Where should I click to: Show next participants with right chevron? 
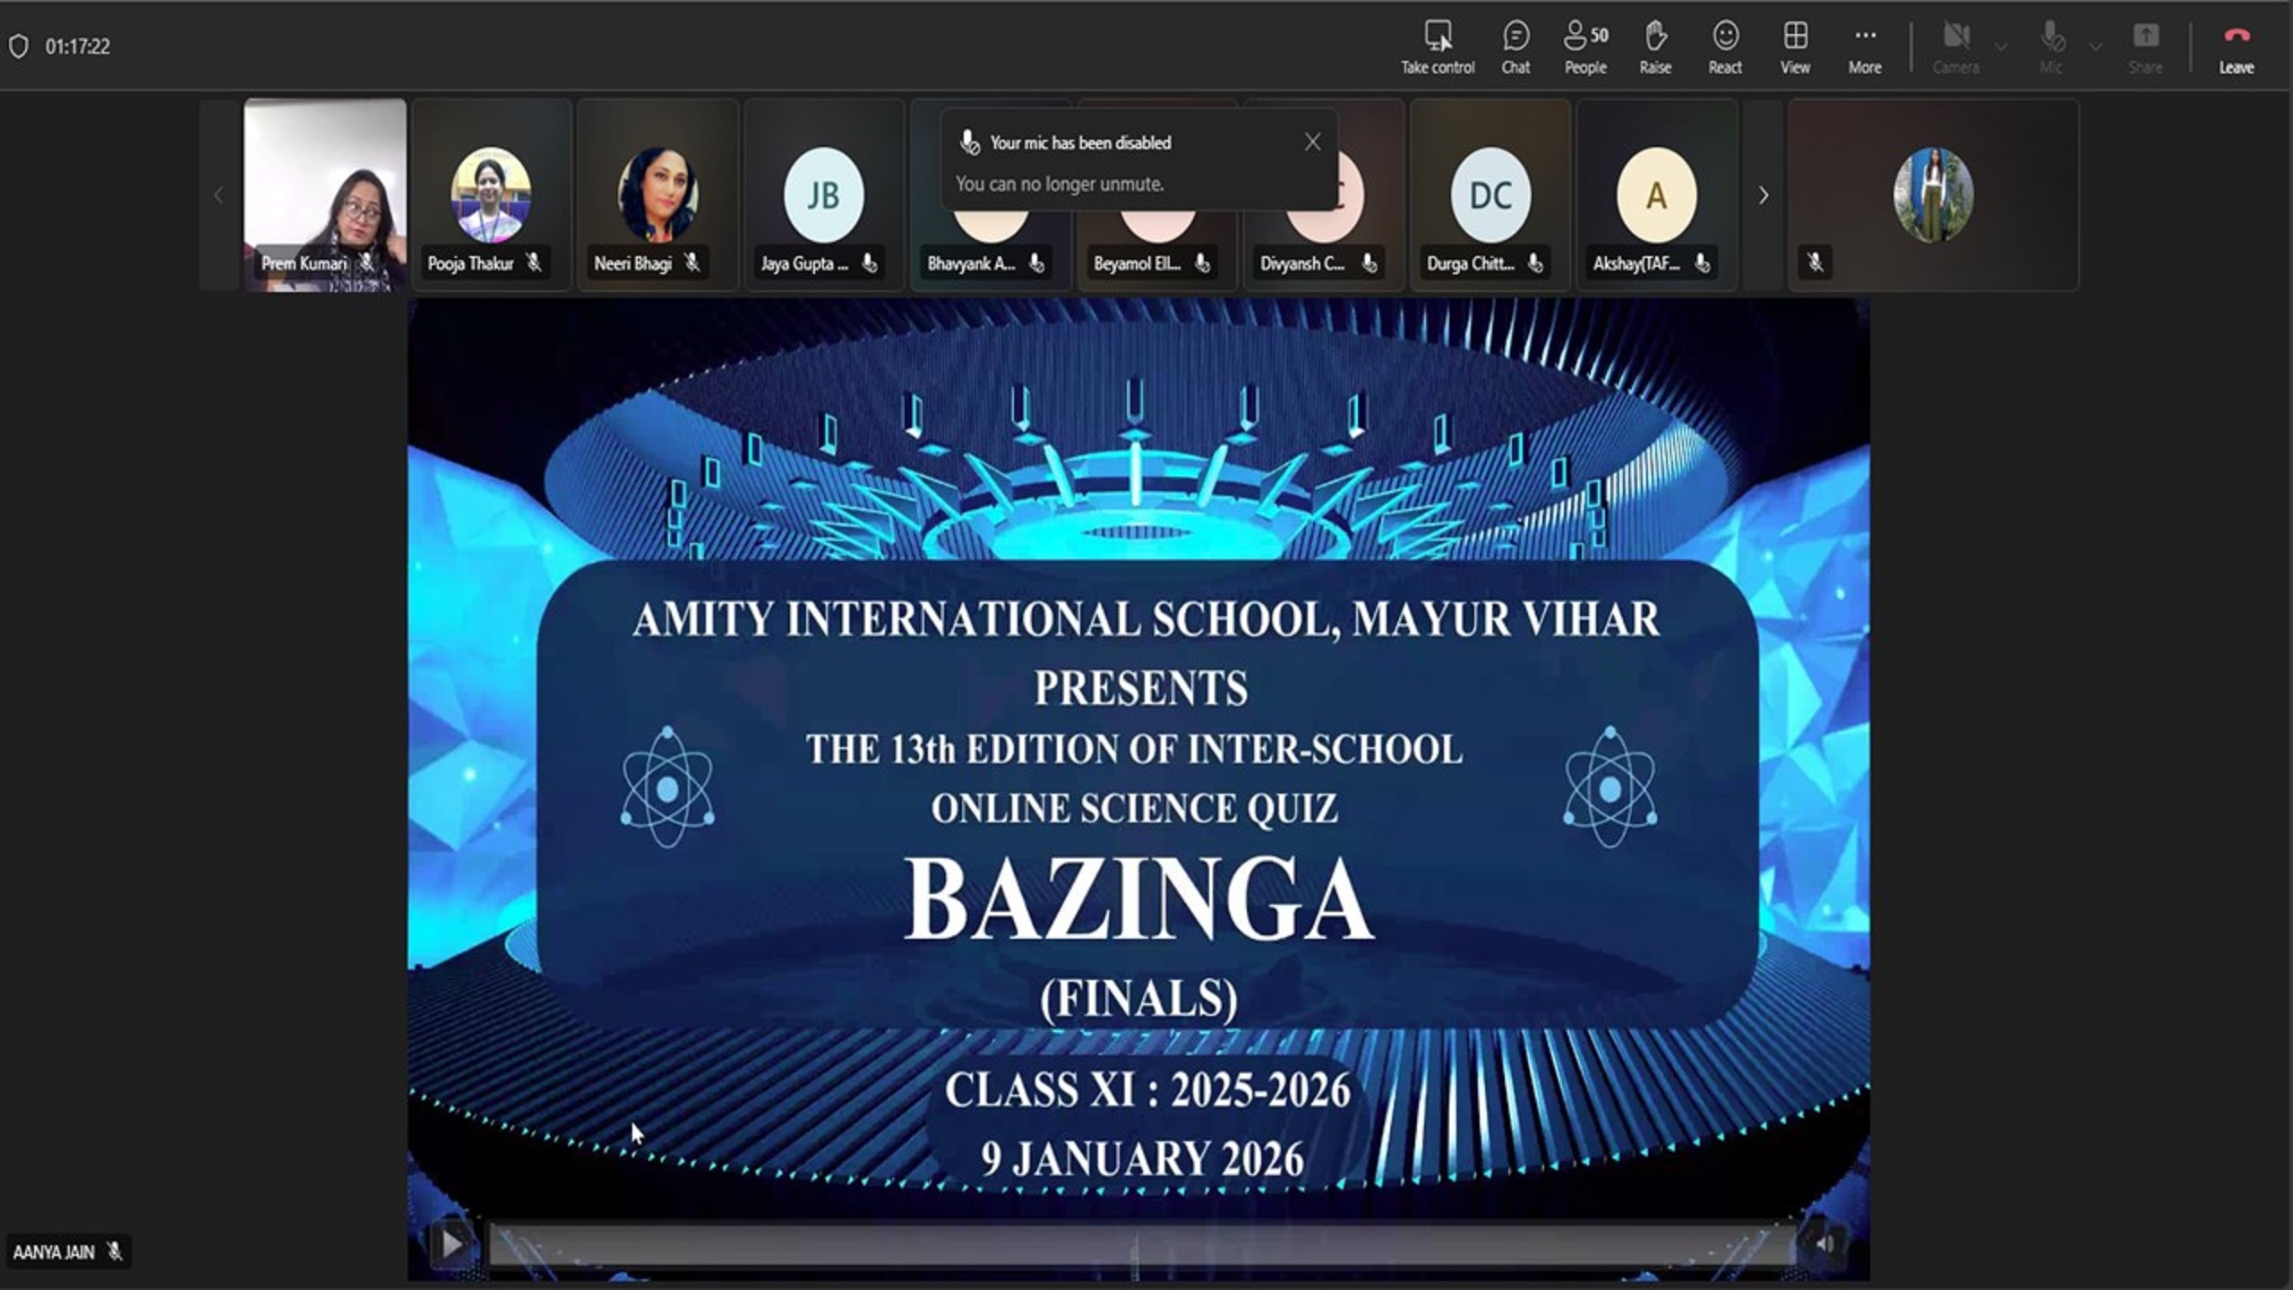pos(1763,195)
